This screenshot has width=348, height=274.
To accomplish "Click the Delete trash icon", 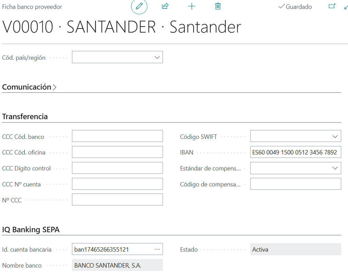I will pyautogui.click(x=218, y=6).
